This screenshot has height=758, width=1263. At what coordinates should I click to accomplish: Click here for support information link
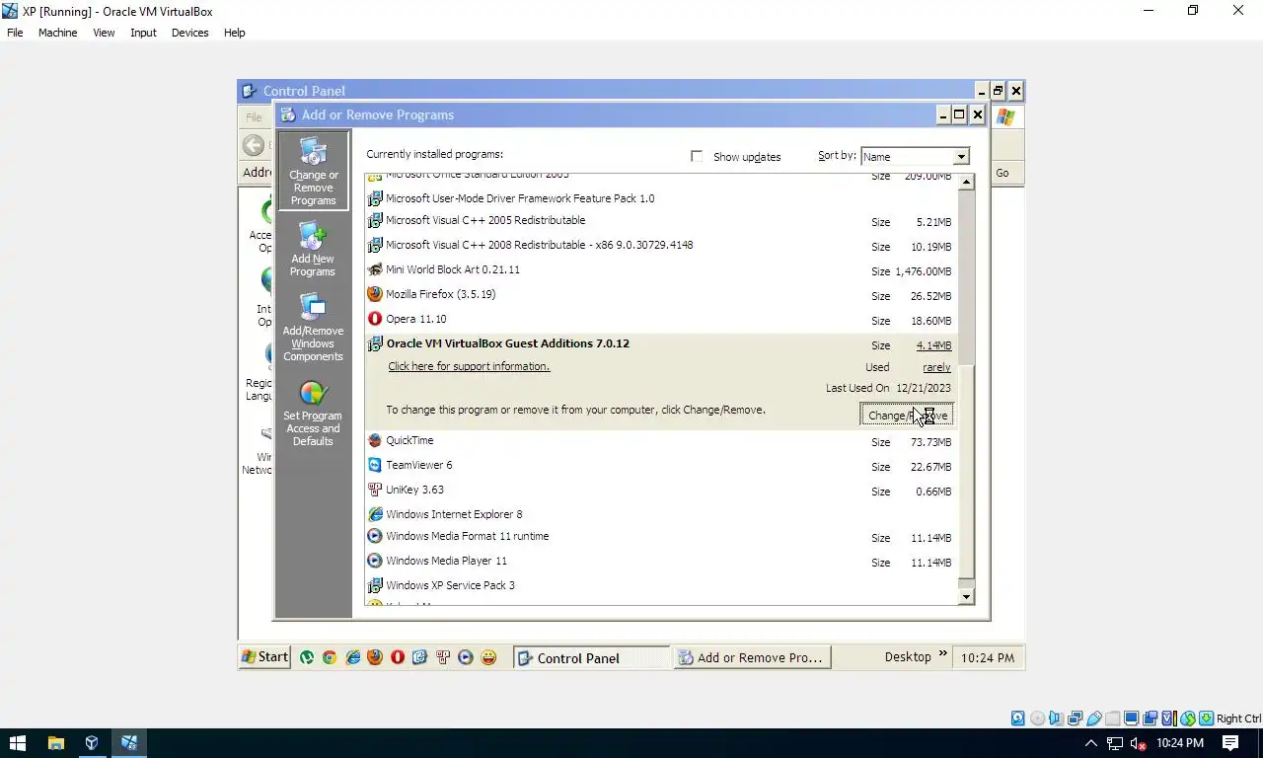point(469,366)
